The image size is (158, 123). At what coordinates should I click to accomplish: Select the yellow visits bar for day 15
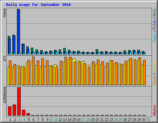[73, 72]
